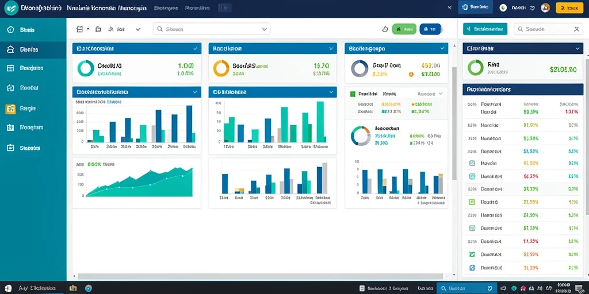
Task: Click the layout grid icon in the toolbar
Action: click(79, 29)
